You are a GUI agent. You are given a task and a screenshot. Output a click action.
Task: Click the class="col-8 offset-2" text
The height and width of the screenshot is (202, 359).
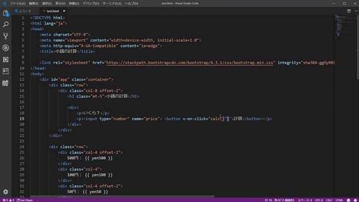(x=95, y=91)
